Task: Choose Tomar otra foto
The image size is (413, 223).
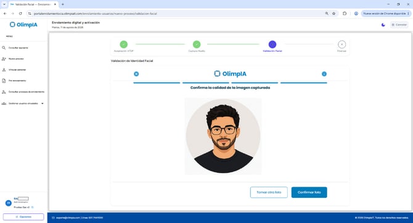Action: coord(269,192)
